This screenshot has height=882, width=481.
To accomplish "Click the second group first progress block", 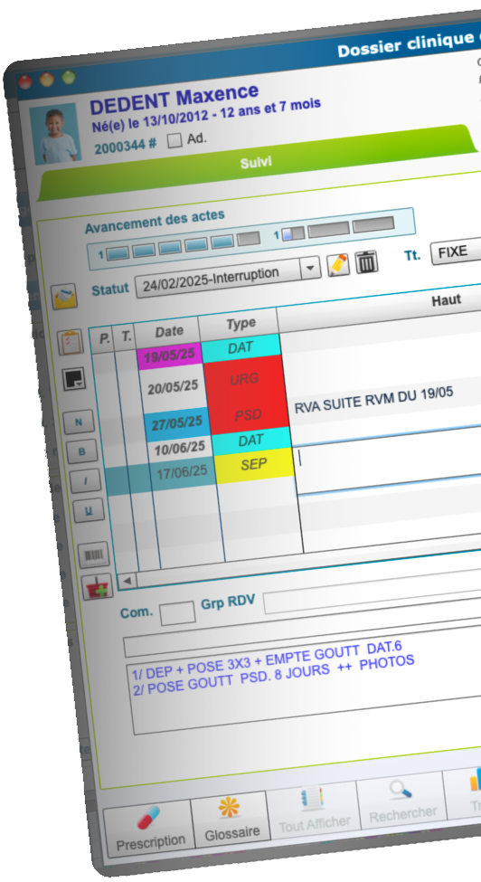I will pyautogui.click(x=293, y=233).
